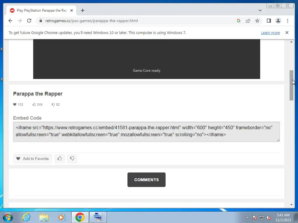Image resolution: width=298 pixels, height=223 pixels.
Task: Open Windows Explorer folder from taskbar
Action: 44,217
